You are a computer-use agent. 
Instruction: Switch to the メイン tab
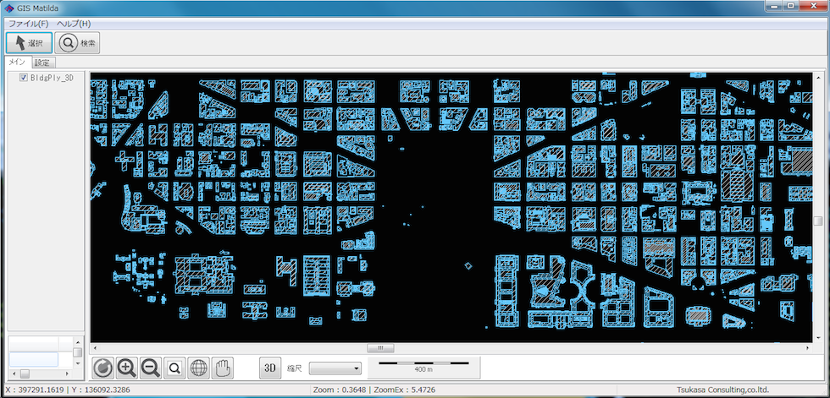click(x=17, y=62)
